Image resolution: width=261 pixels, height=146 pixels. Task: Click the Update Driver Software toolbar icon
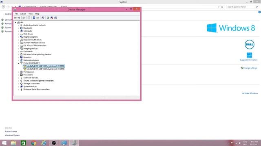[x=48, y=18]
